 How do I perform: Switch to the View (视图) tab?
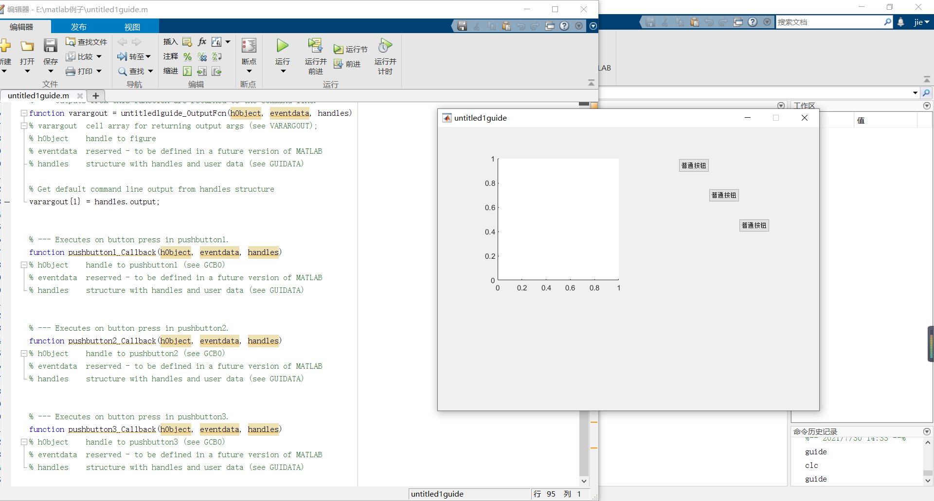tap(132, 27)
